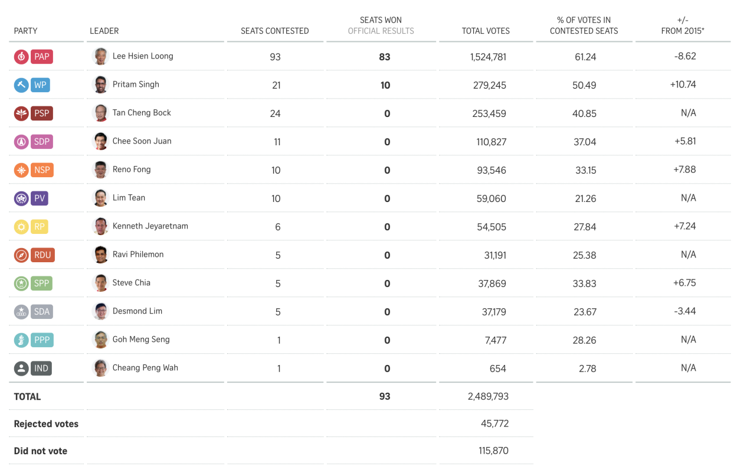Click the RDU compass logo icon

coord(21,255)
